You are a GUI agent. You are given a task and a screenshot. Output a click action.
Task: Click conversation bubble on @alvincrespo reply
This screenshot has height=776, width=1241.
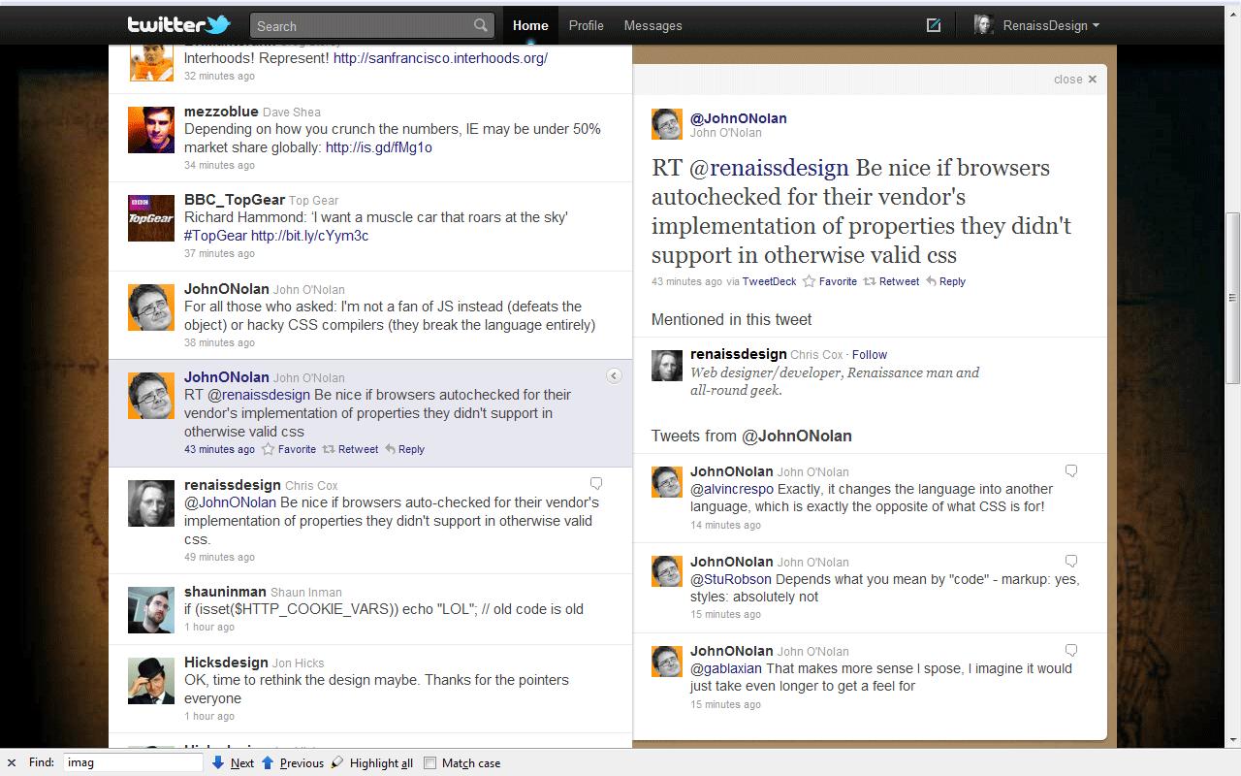1071,470
